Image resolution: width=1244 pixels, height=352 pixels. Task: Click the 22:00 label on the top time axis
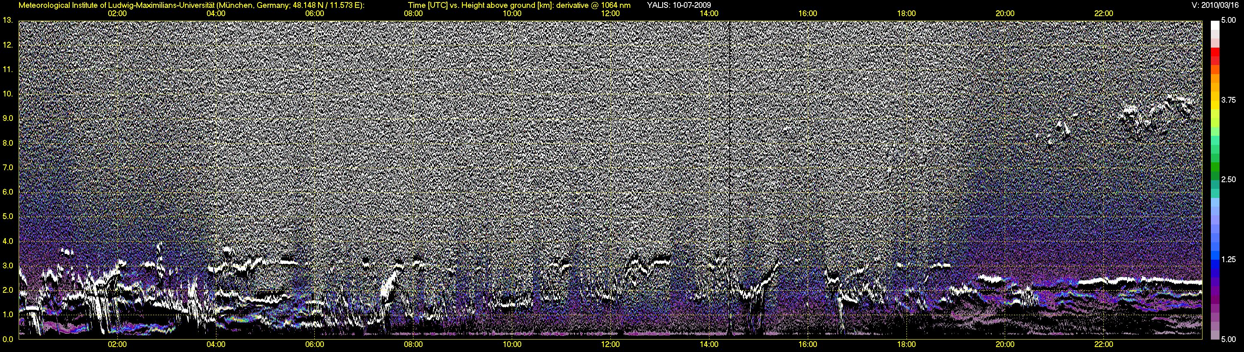pyautogui.click(x=1103, y=14)
